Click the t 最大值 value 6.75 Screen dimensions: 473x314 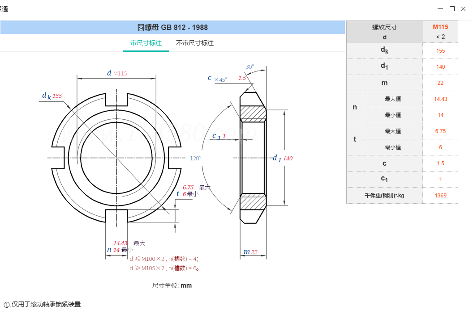tap(440, 131)
